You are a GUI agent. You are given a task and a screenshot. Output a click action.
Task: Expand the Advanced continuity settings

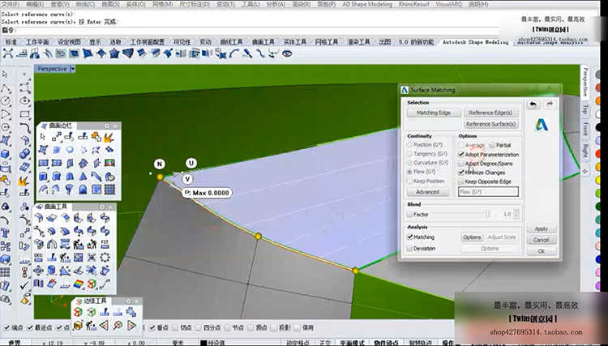426,192
